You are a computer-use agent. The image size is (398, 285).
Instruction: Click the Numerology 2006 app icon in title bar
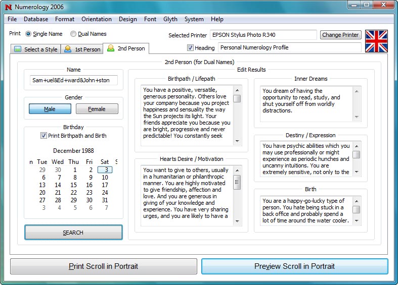[x=9, y=7]
